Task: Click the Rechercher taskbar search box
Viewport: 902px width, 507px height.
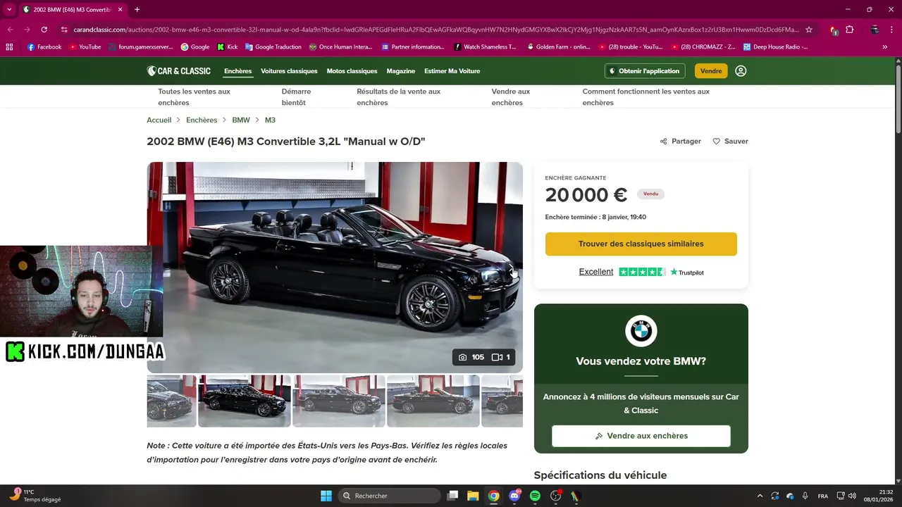Action: tap(389, 496)
